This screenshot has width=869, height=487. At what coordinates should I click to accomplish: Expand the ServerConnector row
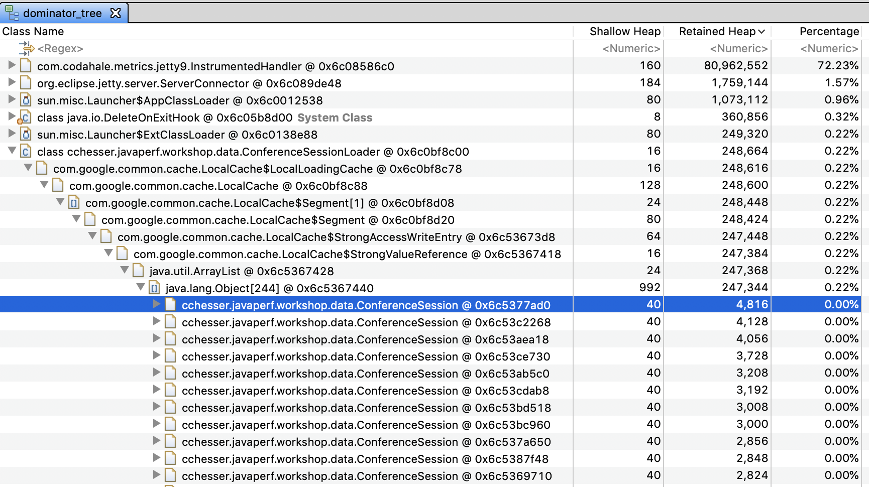[12, 82]
